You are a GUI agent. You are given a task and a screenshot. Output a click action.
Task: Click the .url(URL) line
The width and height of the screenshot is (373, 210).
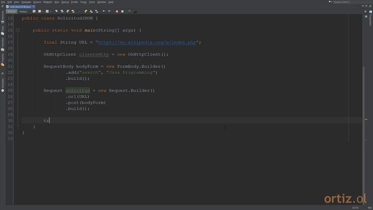click(78, 96)
